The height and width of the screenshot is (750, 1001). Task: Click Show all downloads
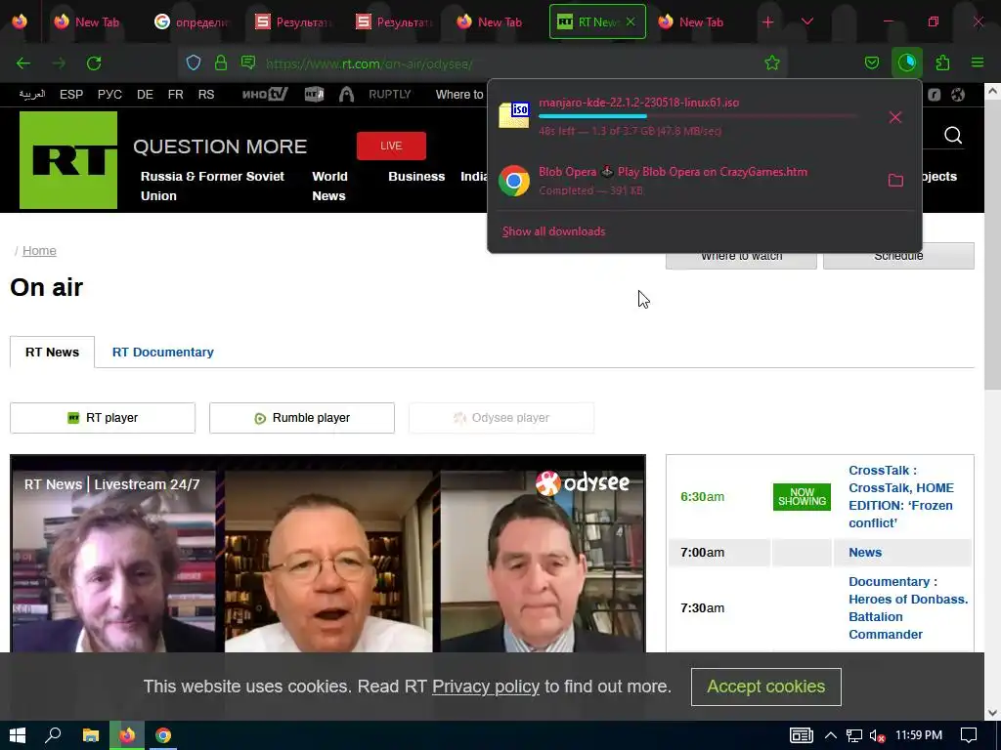click(x=553, y=231)
